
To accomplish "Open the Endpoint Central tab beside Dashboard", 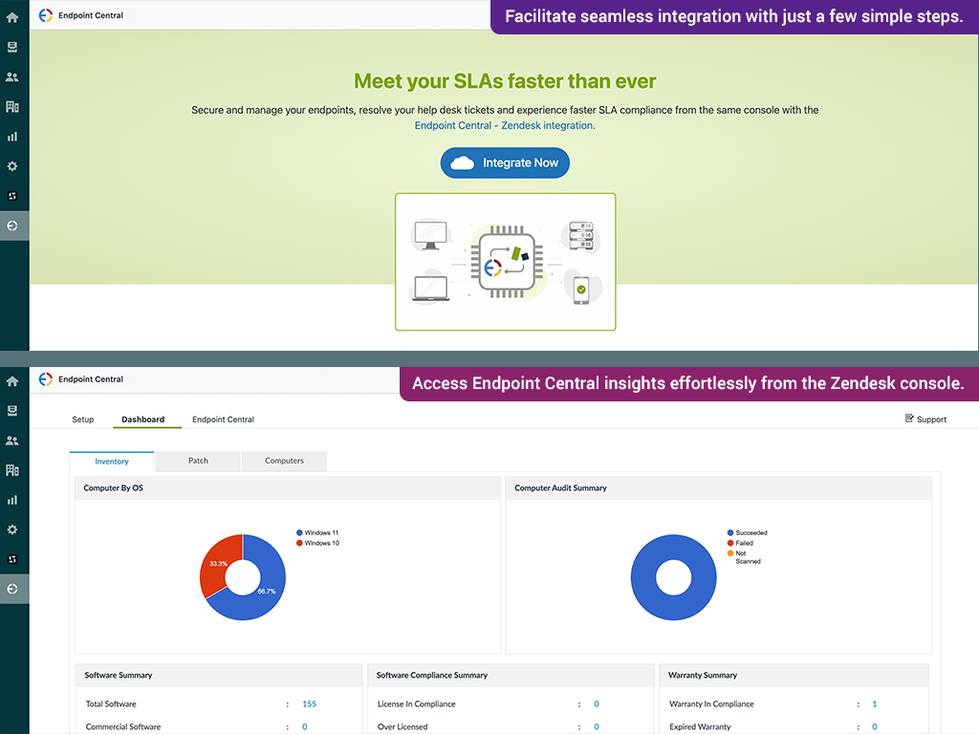I will click(223, 420).
